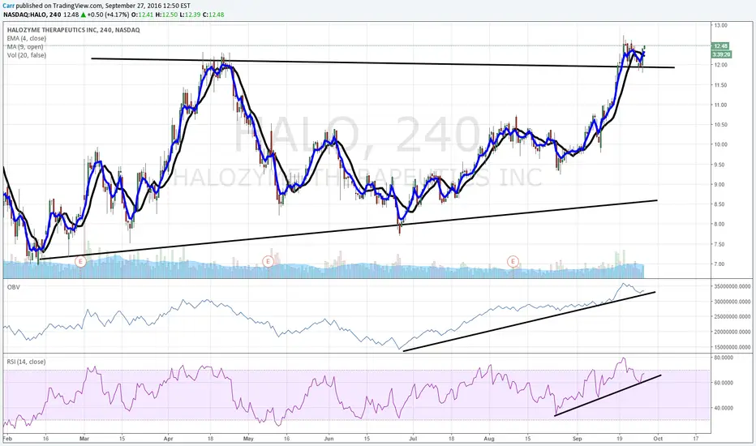Click the 15000000.0000 OBV axis label

pyautogui.click(x=732, y=347)
